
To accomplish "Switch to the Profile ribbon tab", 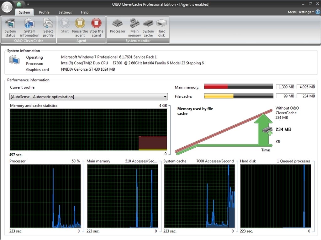I will point(44,12).
